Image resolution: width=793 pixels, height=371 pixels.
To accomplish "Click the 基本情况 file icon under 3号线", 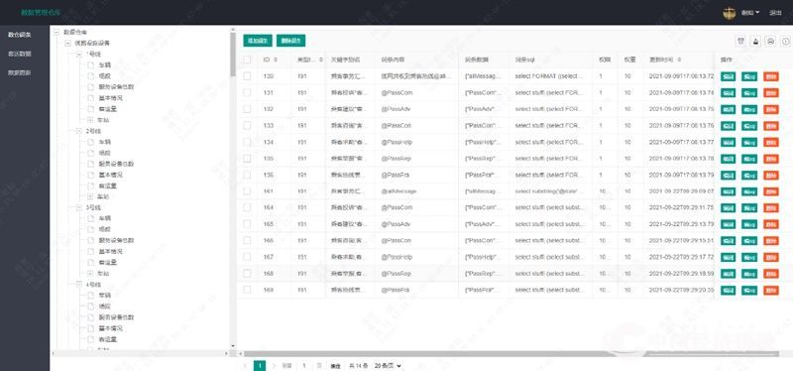I will [x=90, y=252].
